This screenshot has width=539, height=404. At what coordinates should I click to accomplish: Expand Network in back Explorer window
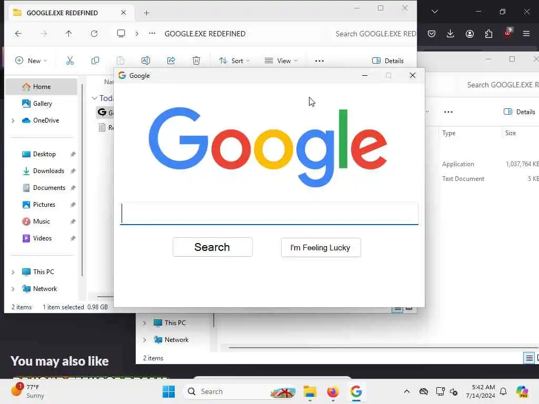point(144,340)
